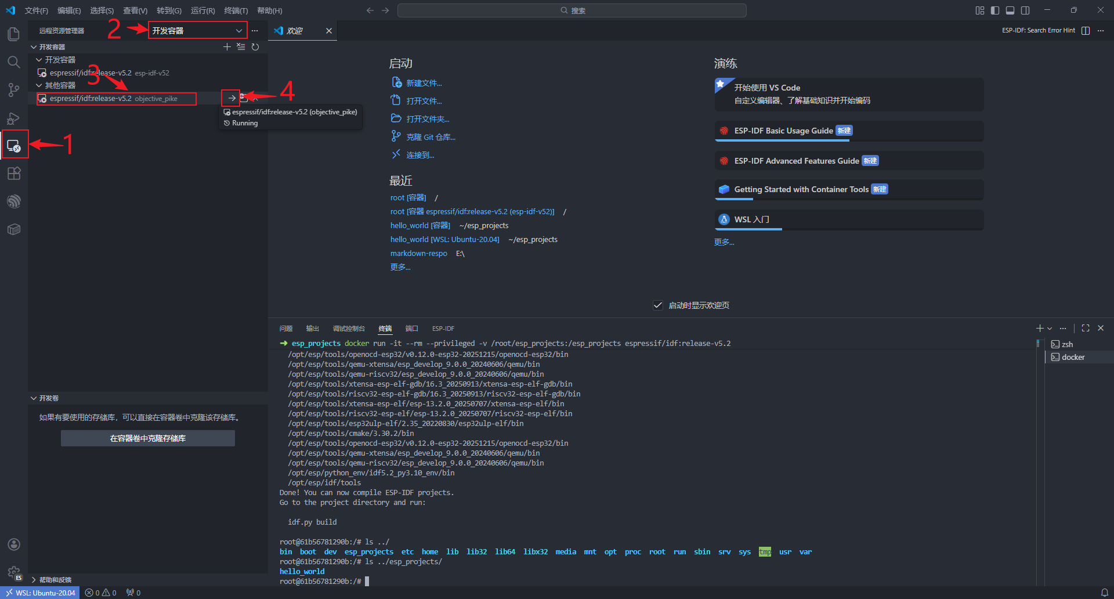
Task: Open the remote explorer more actions menu
Action: (x=255, y=31)
